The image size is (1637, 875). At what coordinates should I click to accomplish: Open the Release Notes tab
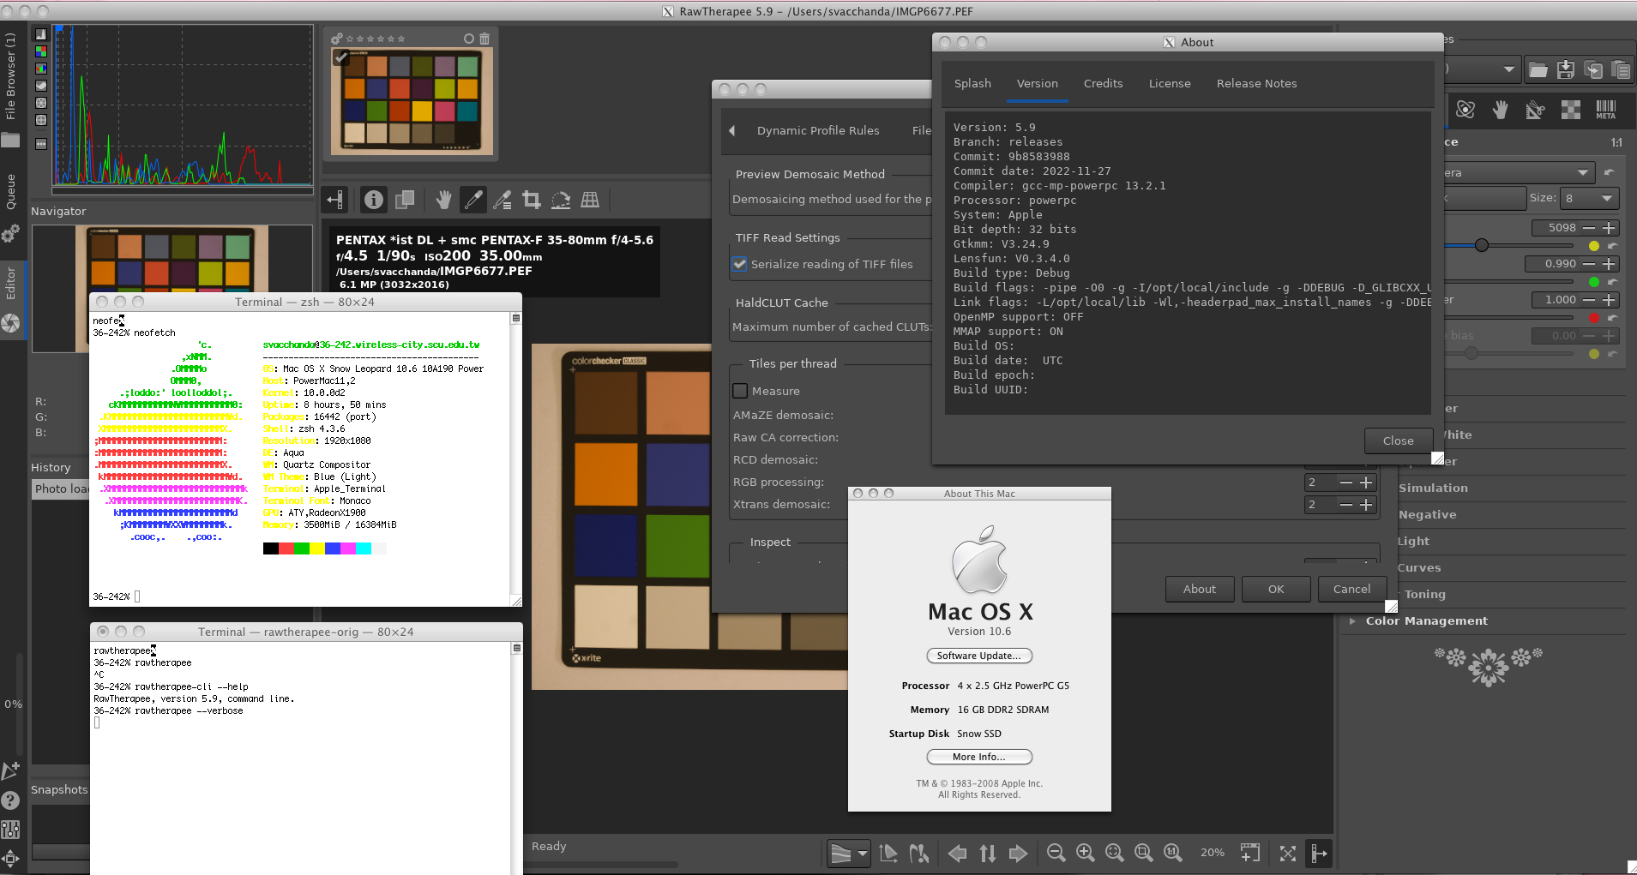[x=1256, y=84]
